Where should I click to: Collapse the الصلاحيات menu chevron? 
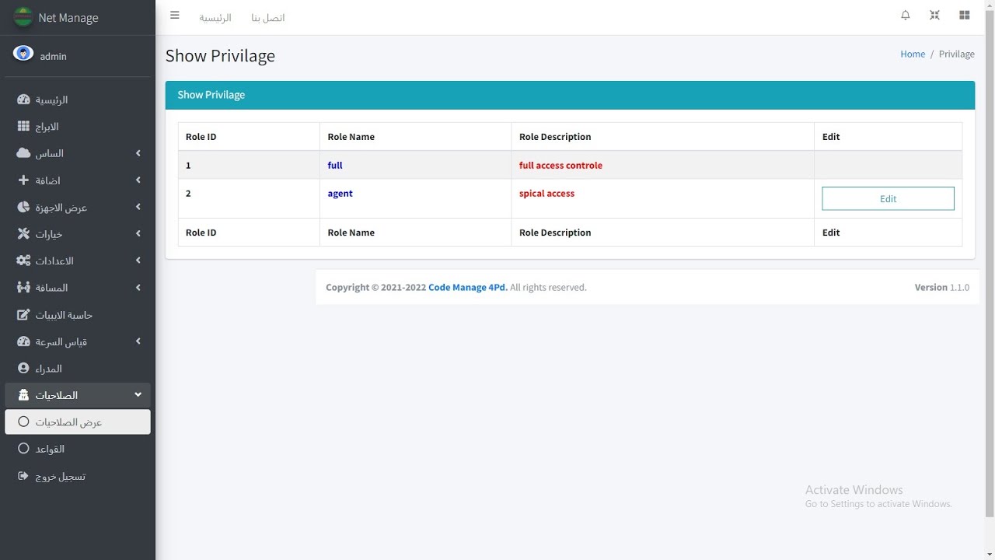click(138, 395)
